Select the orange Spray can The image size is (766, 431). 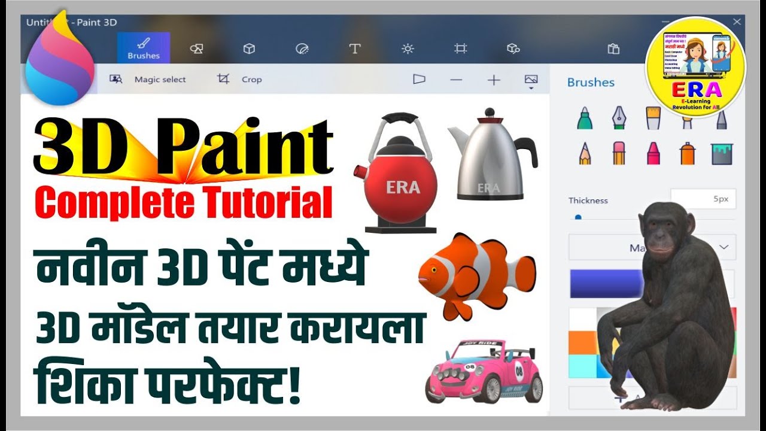tap(687, 153)
